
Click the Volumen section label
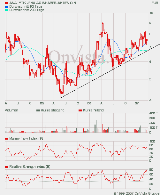[11, 110]
